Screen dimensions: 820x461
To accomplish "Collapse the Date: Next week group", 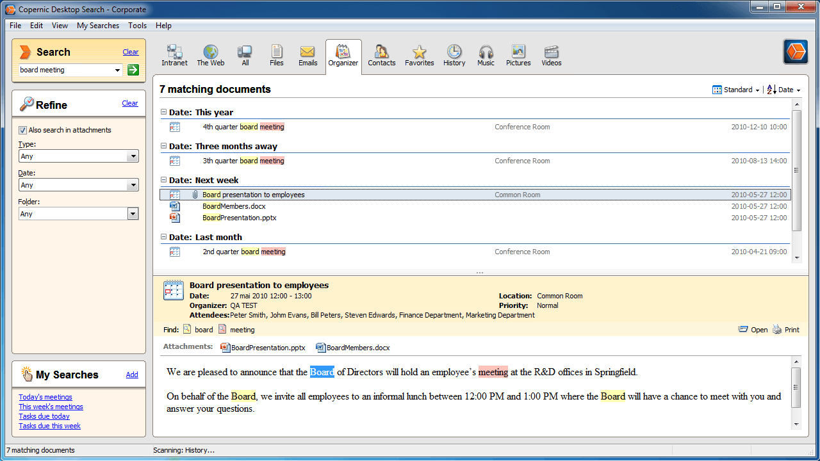I will [165, 180].
